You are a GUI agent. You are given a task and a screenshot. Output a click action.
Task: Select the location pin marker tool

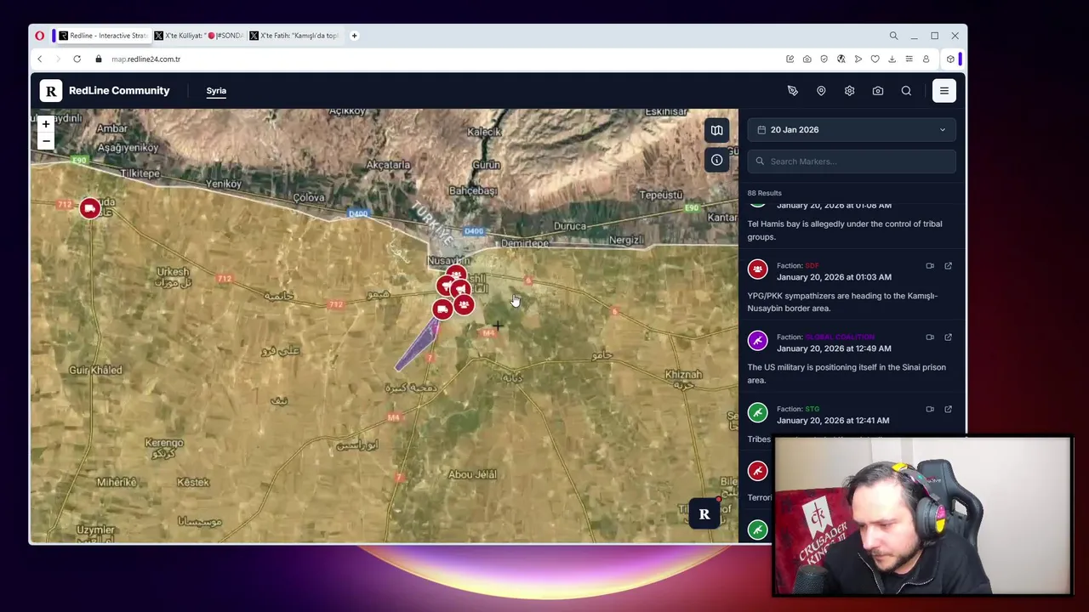(x=821, y=91)
